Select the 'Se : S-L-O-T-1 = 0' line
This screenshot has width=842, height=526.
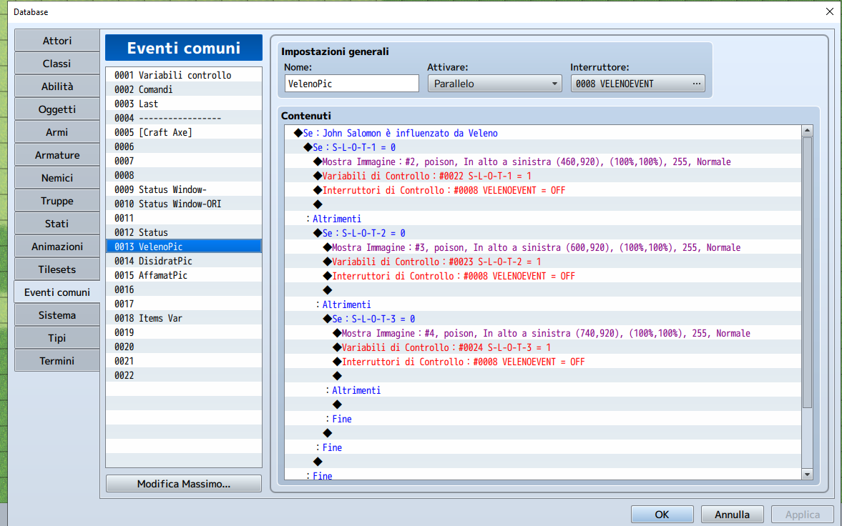click(x=544, y=147)
